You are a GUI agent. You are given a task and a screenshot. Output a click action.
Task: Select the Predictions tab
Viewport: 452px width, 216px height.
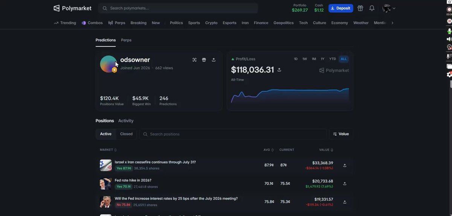pos(105,40)
